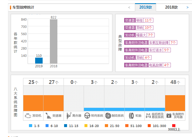Click the 1-5 light blue legend swatch
The image size is (192, 137).
pyautogui.click(x=31, y=126)
